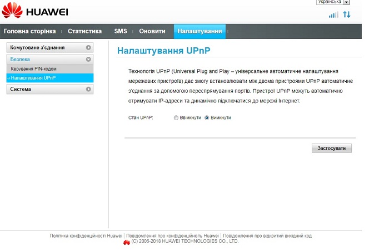Screen dimensions: 389x251
Task: Open the Головна сторінка tab
Action: pyautogui.click(x=30, y=31)
